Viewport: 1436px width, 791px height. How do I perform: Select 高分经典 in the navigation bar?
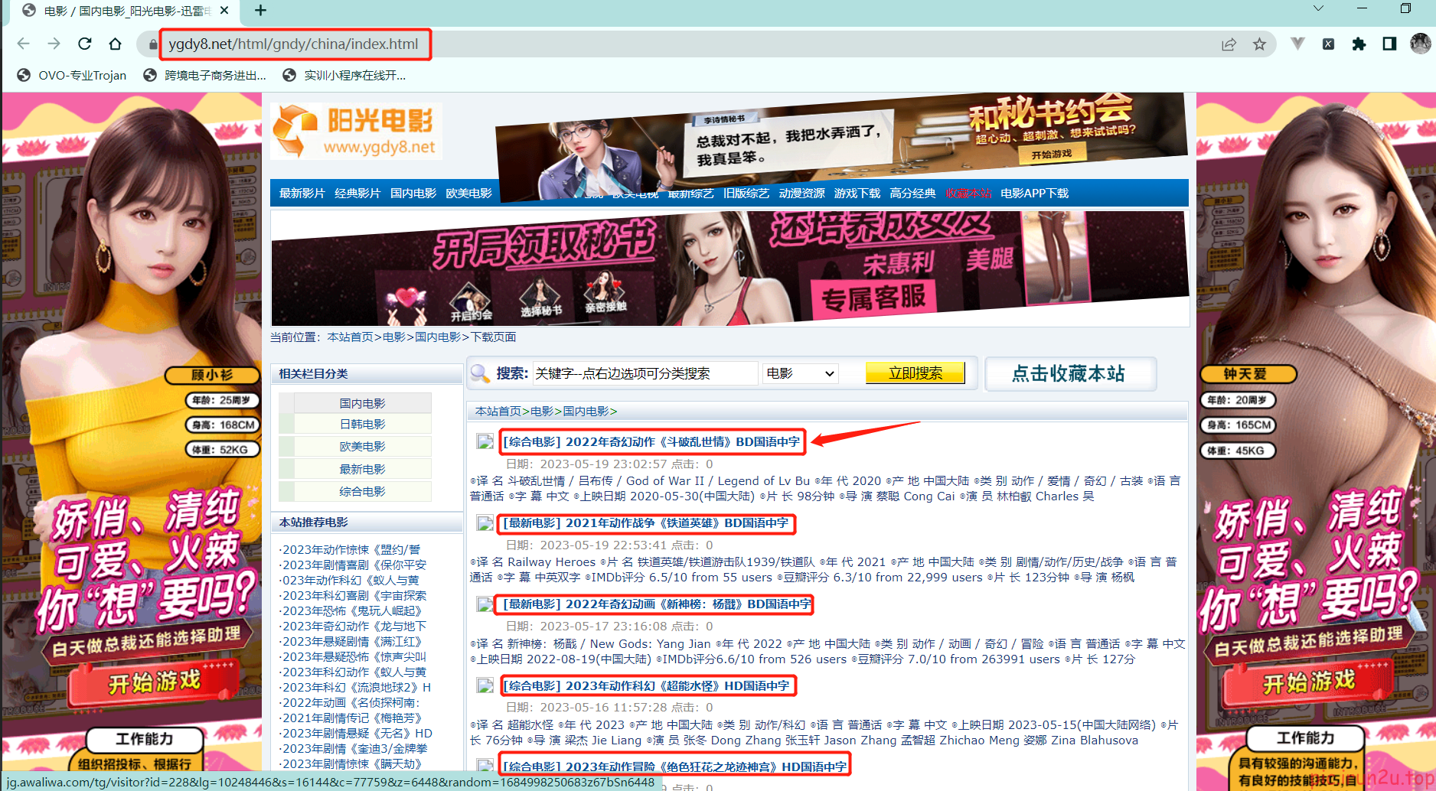[912, 193]
